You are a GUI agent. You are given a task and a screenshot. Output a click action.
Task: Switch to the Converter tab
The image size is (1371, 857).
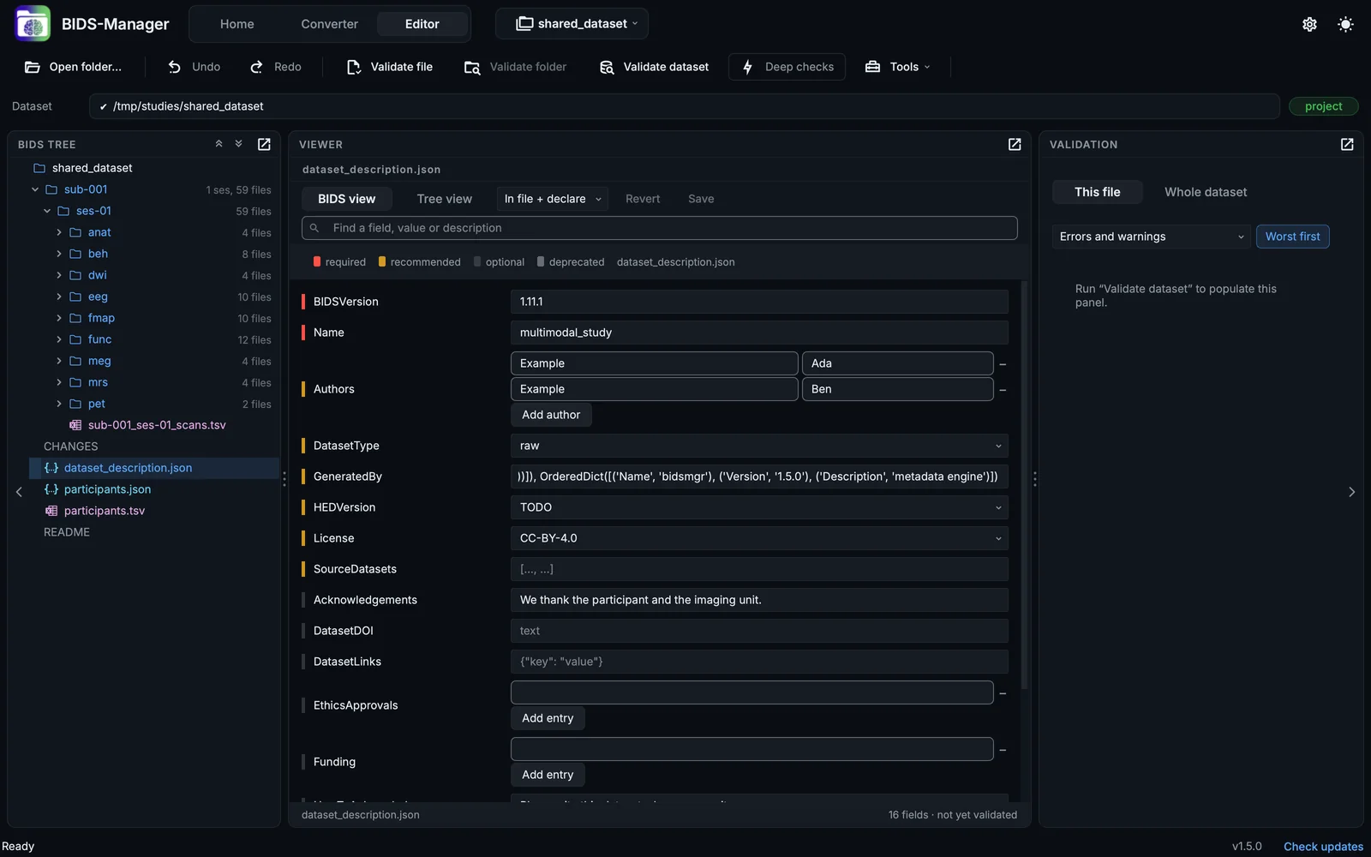coord(329,24)
